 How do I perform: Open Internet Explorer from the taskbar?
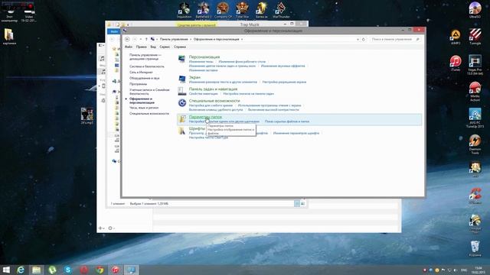pos(21,270)
